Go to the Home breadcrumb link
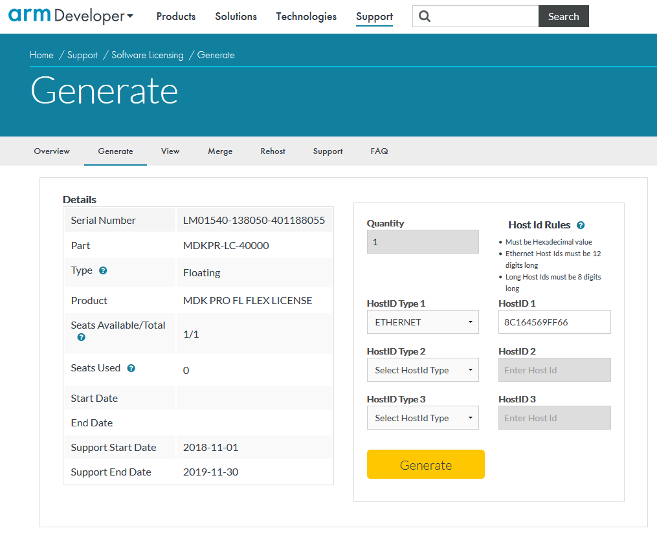The height and width of the screenshot is (537, 657). pos(41,55)
